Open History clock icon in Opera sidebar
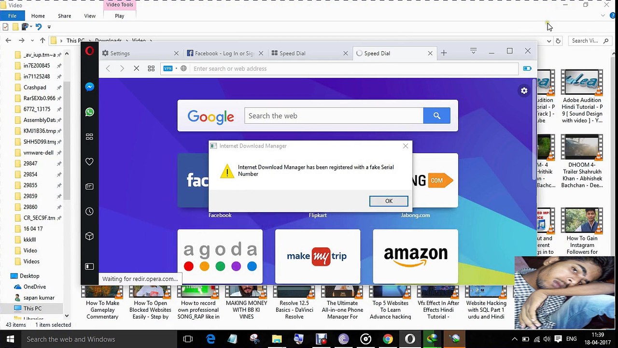The image size is (618, 348). pos(89,212)
